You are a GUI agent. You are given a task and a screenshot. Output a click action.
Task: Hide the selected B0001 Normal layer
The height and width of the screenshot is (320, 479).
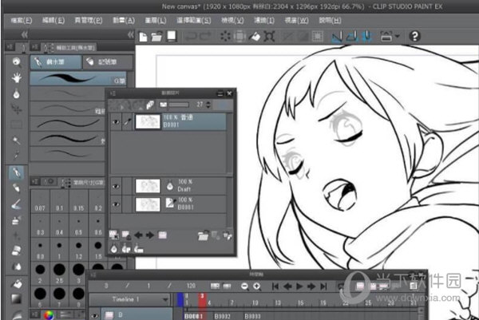pyautogui.click(x=116, y=121)
